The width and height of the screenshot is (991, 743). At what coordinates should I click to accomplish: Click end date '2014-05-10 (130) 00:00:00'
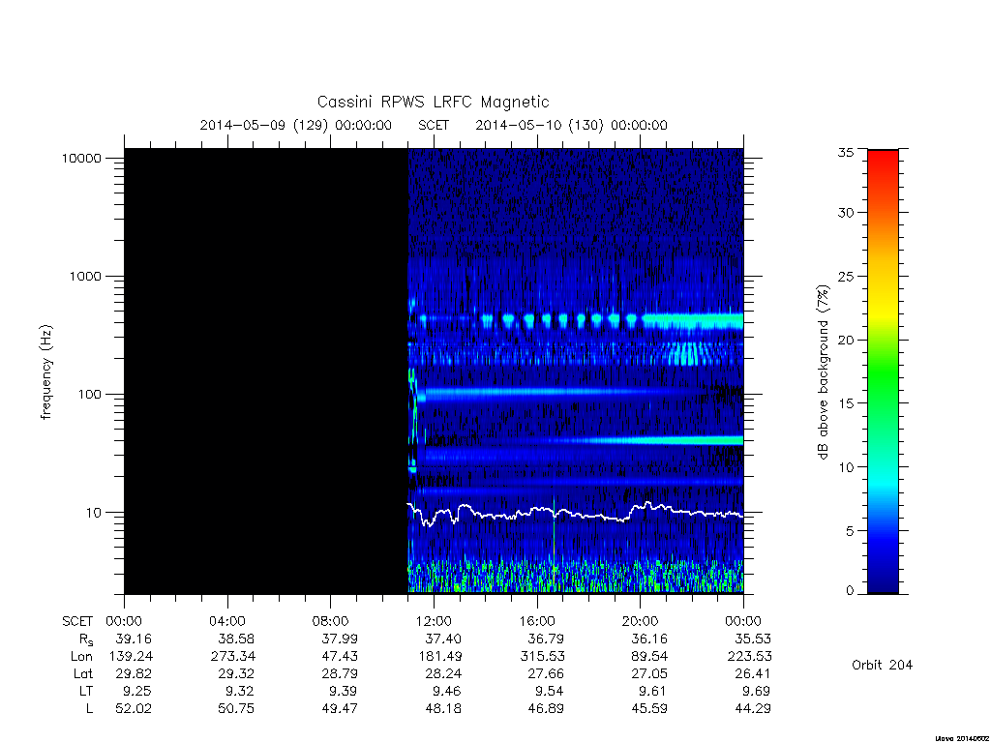point(571,125)
